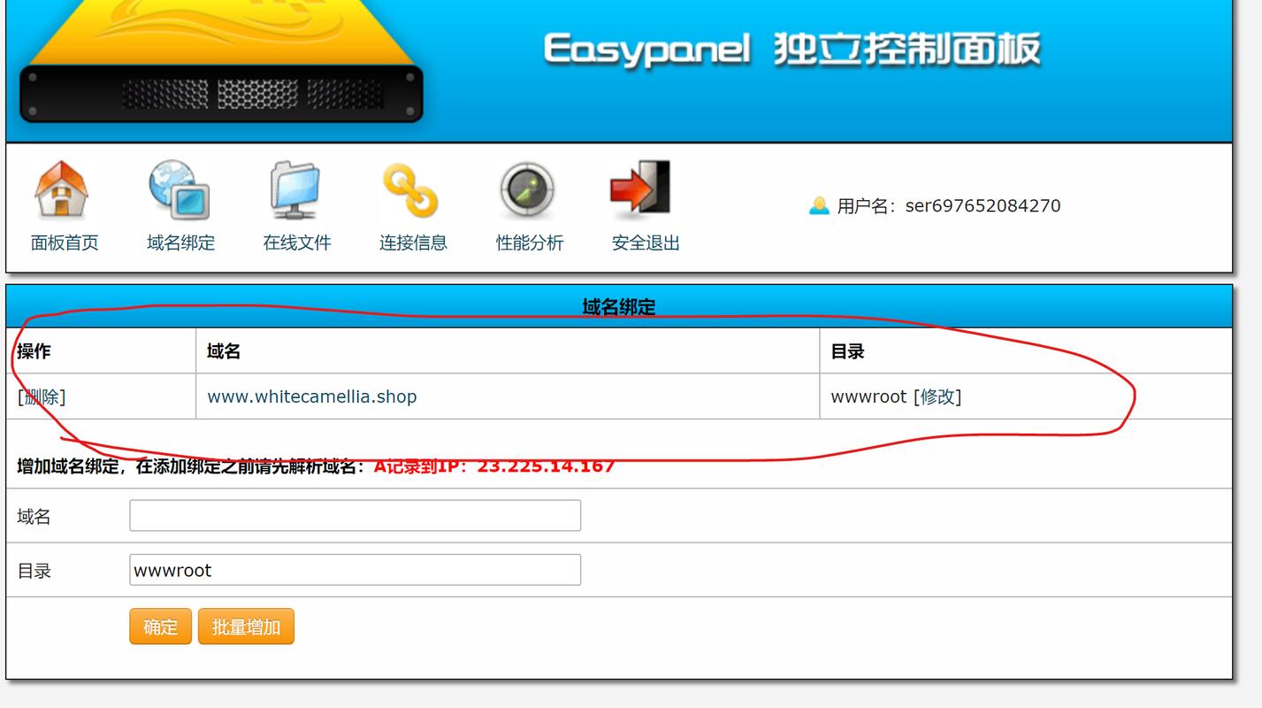Open the 域名绑定 globe icon
The height and width of the screenshot is (708, 1262).
(x=180, y=189)
